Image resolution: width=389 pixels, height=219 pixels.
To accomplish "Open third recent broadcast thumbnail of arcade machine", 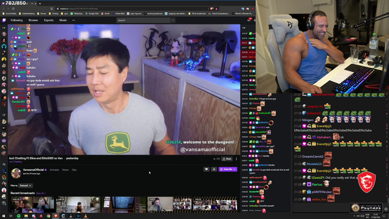I will [x=124, y=204].
